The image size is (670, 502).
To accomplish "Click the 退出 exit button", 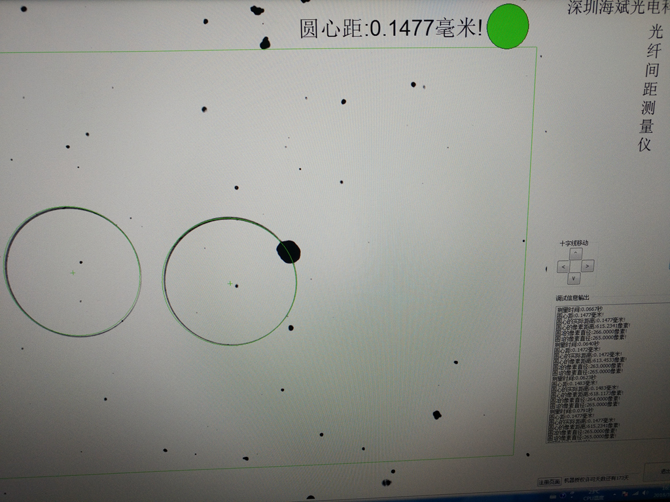I will (x=657, y=471).
